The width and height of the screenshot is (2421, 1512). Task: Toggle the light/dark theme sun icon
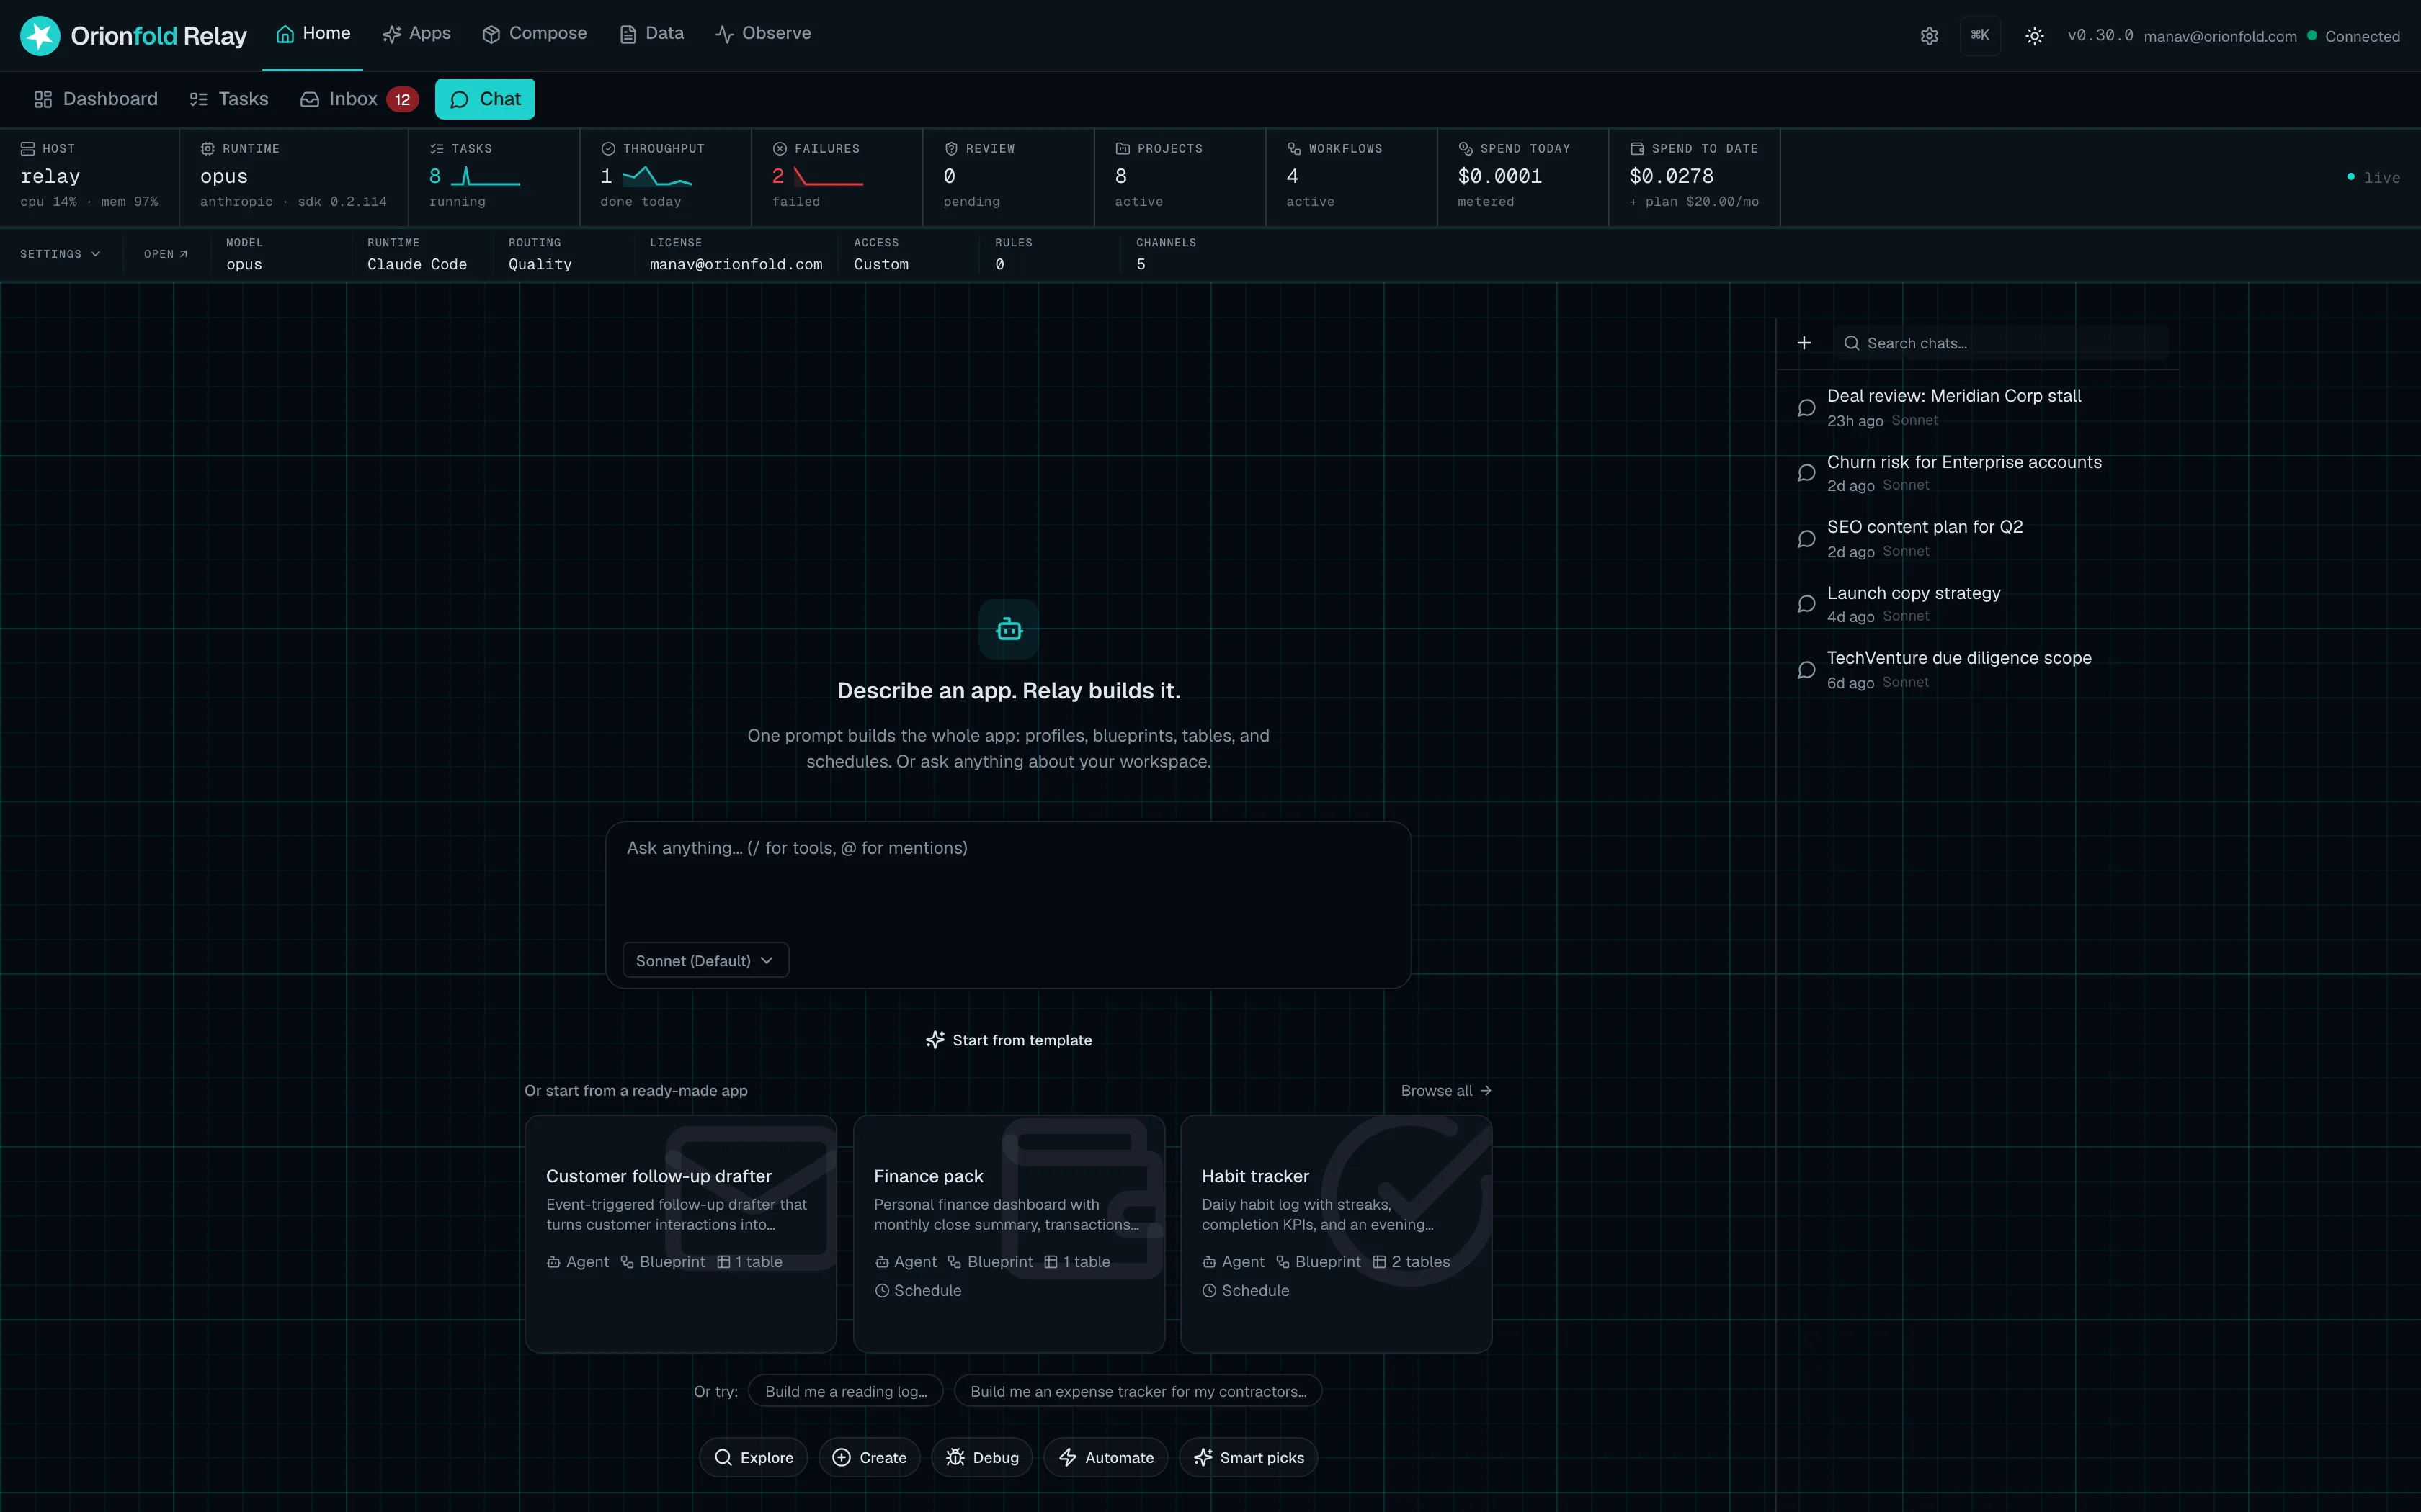[2034, 36]
